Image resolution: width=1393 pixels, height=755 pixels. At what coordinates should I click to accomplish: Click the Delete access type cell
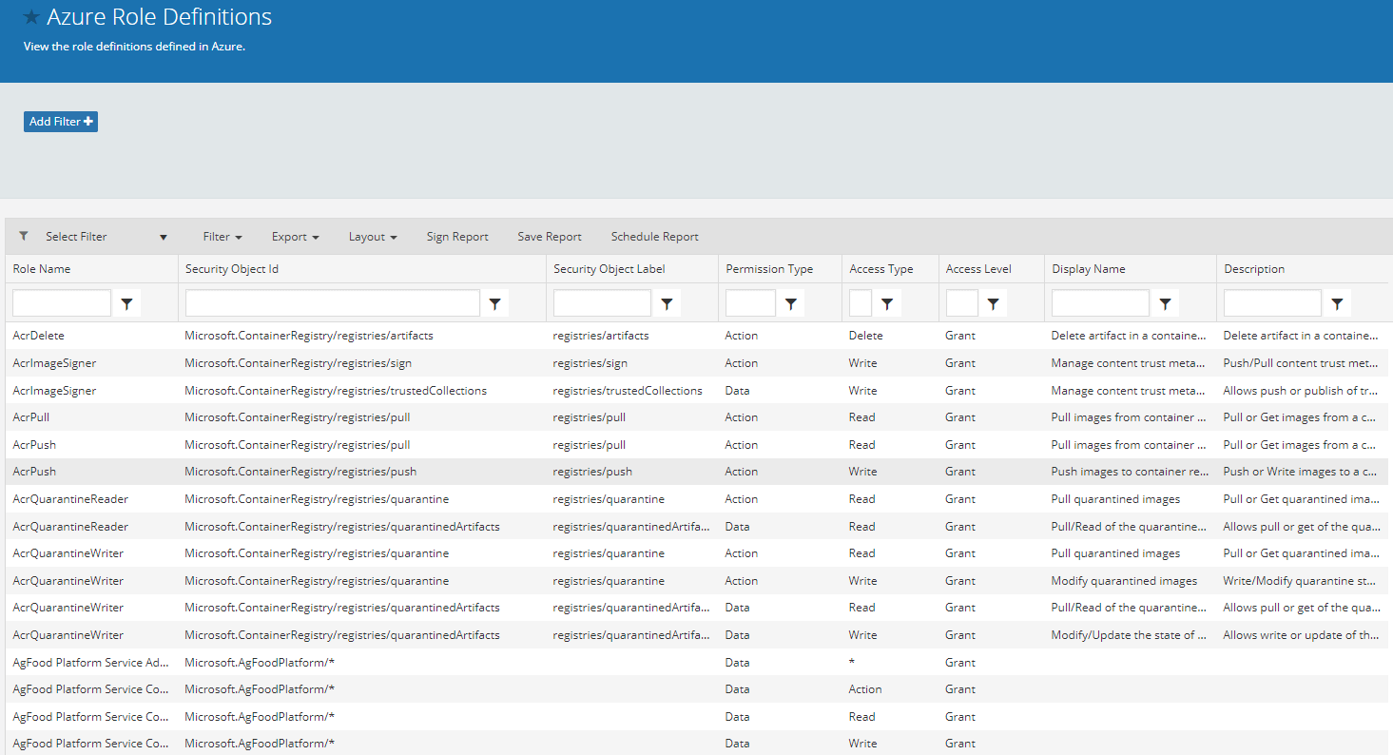(x=866, y=336)
